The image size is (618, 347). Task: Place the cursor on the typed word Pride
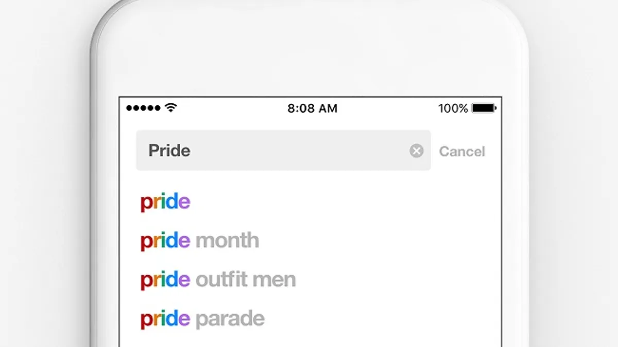pos(169,151)
